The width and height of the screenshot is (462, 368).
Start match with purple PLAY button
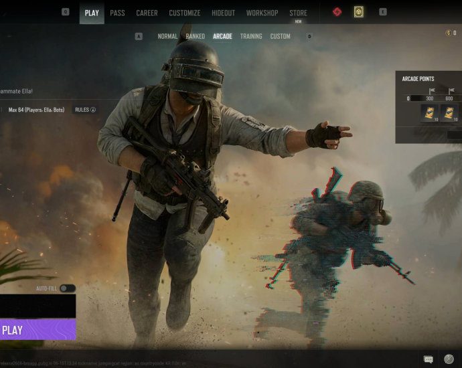pyautogui.click(x=37, y=330)
